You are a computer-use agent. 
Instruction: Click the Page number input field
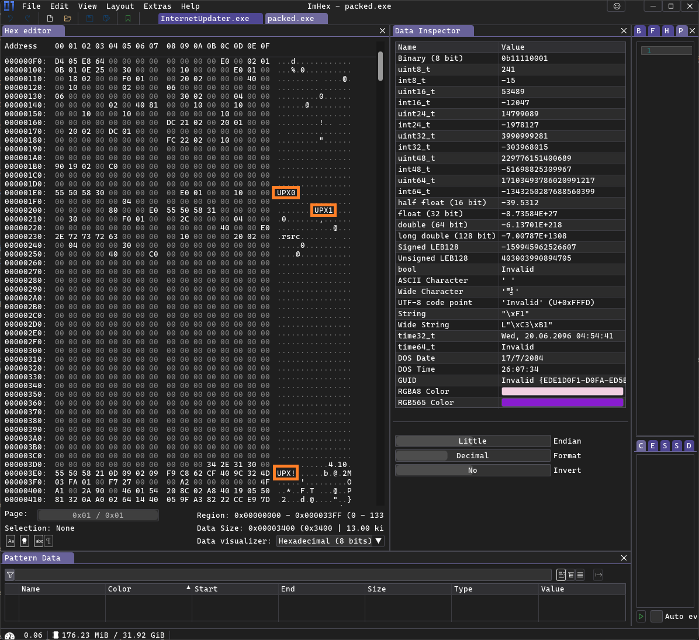98,516
